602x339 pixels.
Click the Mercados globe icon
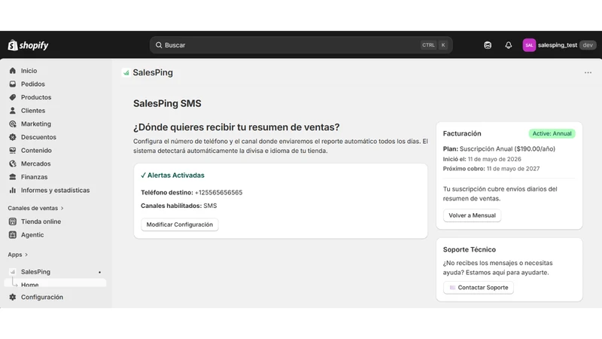[x=13, y=163]
